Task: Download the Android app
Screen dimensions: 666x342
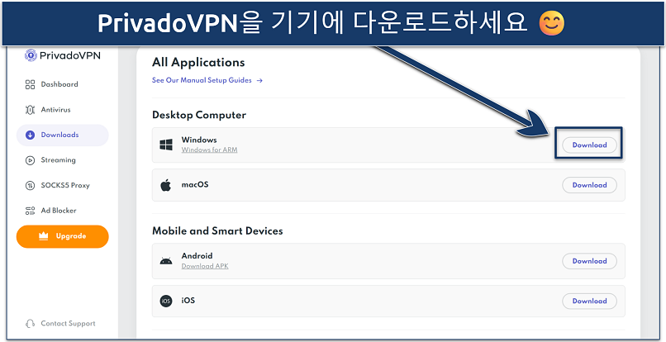Action: click(x=589, y=261)
